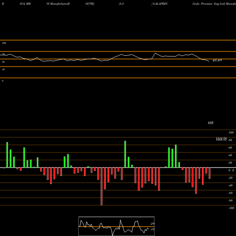Click the SI MunafaSutraR header text

pyautogui.click(x=58, y=4)
